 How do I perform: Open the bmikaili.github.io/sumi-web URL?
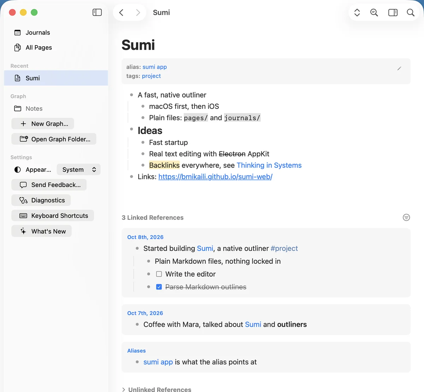coord(215,177)
